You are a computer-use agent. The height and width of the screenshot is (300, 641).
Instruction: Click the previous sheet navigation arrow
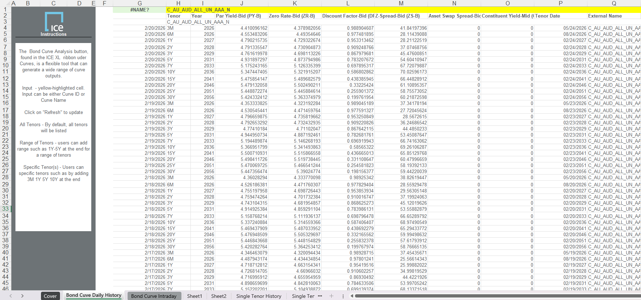coord(11,296)
